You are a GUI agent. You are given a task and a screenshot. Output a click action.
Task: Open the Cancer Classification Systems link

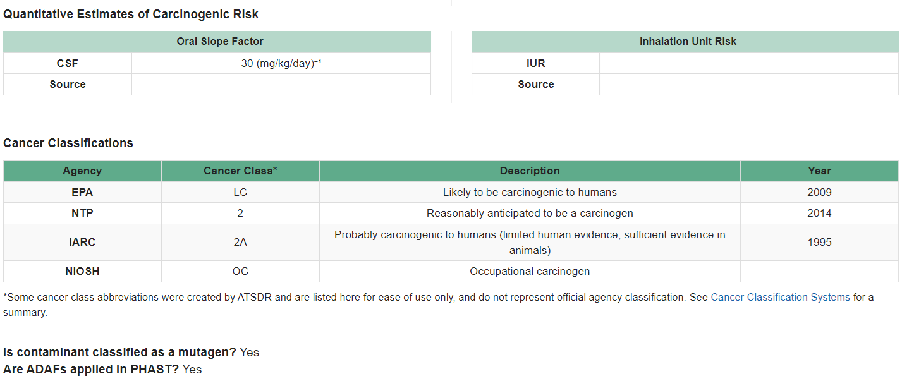(x=780, y=297)
